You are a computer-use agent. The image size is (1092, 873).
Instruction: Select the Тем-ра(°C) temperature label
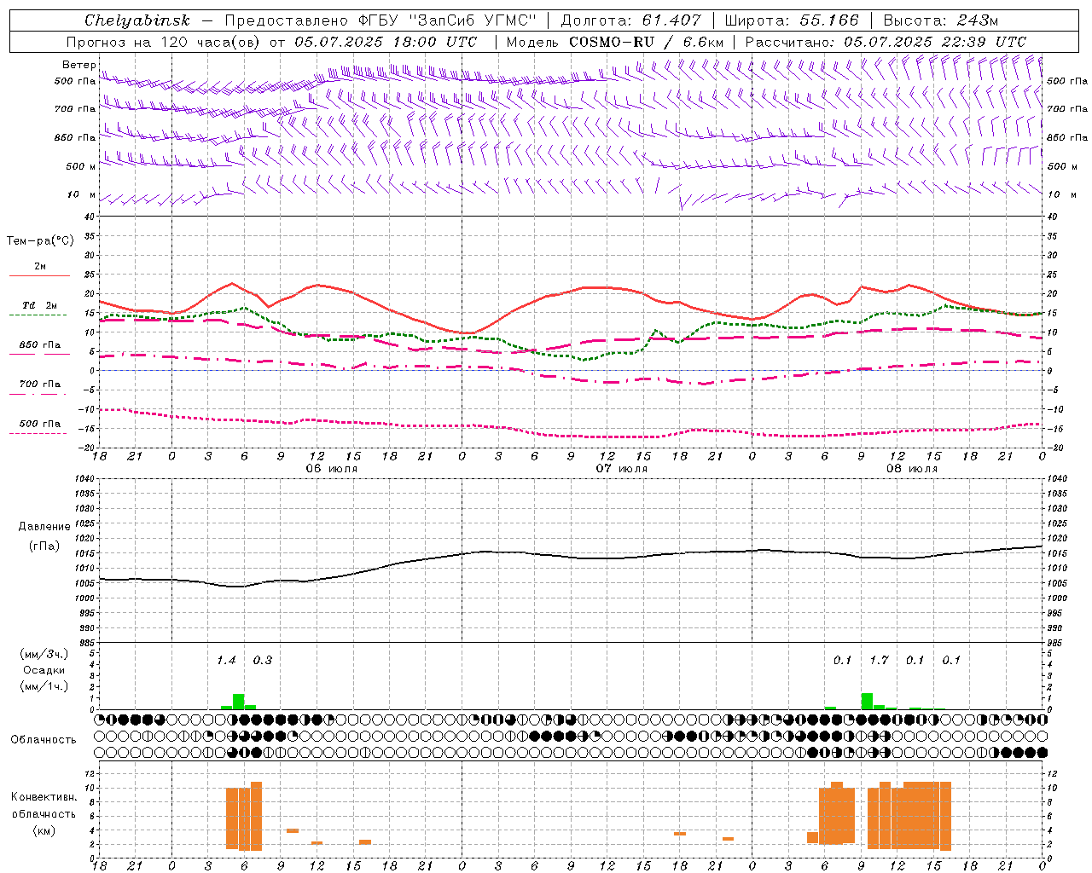pyautogui.click(x=40, y=241)
